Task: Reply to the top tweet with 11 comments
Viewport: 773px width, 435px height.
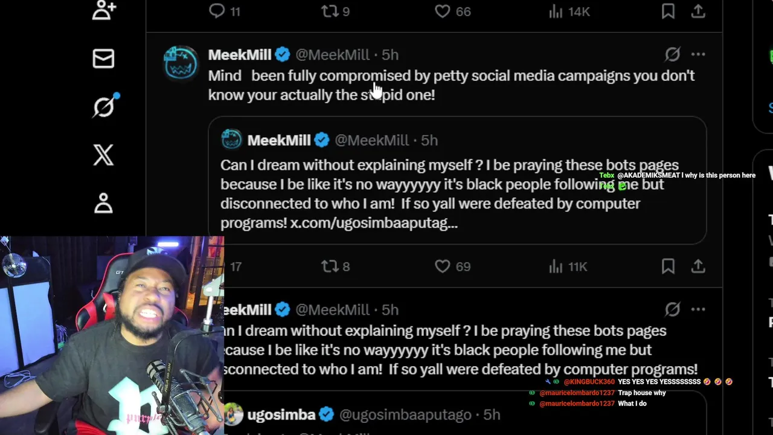Action: (217, 11)
